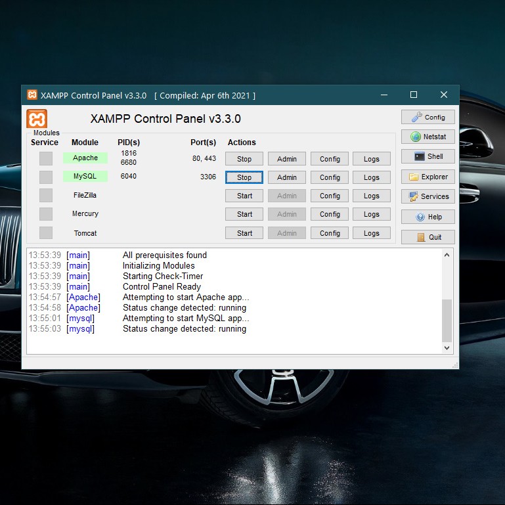The height and width of the screenshot is (505, 505).
Task: Launch Shell with the terminal icon
Action: tap(428, 156)
